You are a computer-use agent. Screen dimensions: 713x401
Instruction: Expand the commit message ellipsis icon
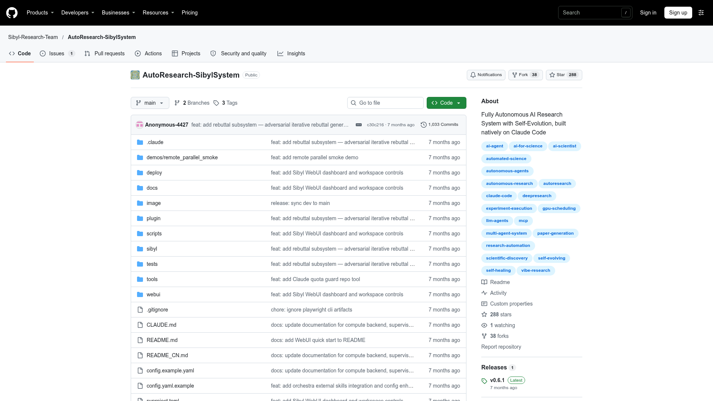pyautogui.click(x=359, y=125)
